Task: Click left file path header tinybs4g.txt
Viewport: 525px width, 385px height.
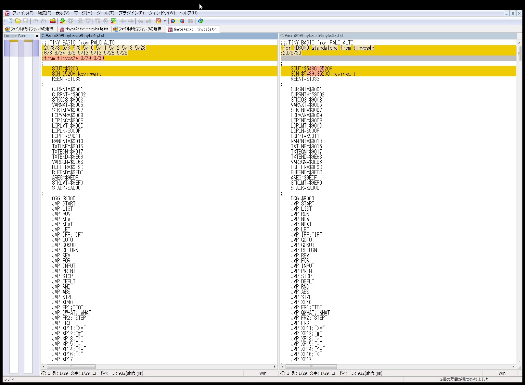Action: (159, 36)
